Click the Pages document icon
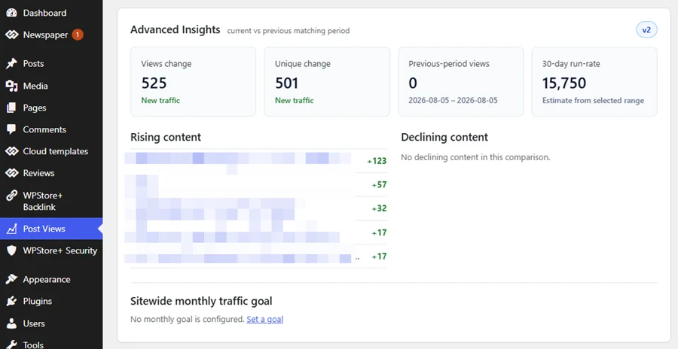Viewport: 678px width, 349px height. pos(11,108)
